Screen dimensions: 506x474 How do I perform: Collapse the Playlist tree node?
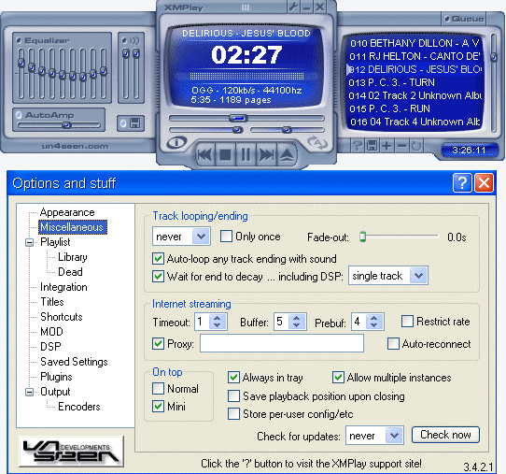click(x=29, y=242)
